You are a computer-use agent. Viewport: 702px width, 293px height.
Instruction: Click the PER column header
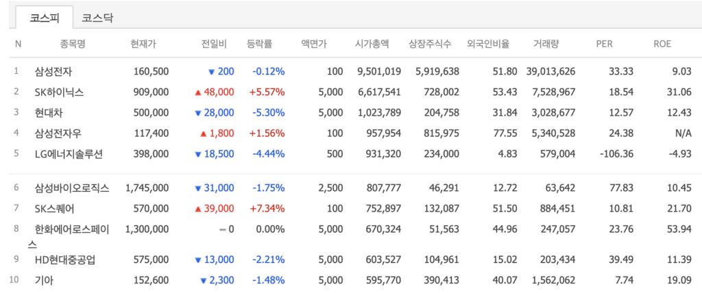604,44
